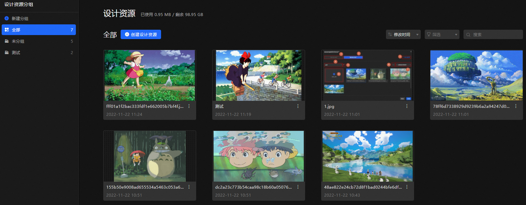Open more options for 测试 image card

click(298, 106)
